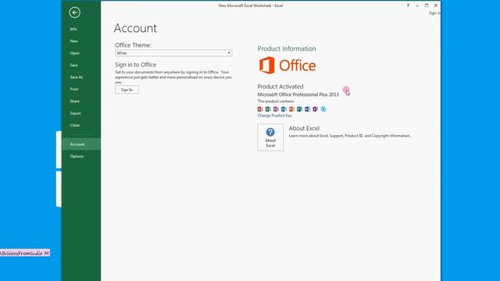Click the Outlook app icon

coord(284,109)
